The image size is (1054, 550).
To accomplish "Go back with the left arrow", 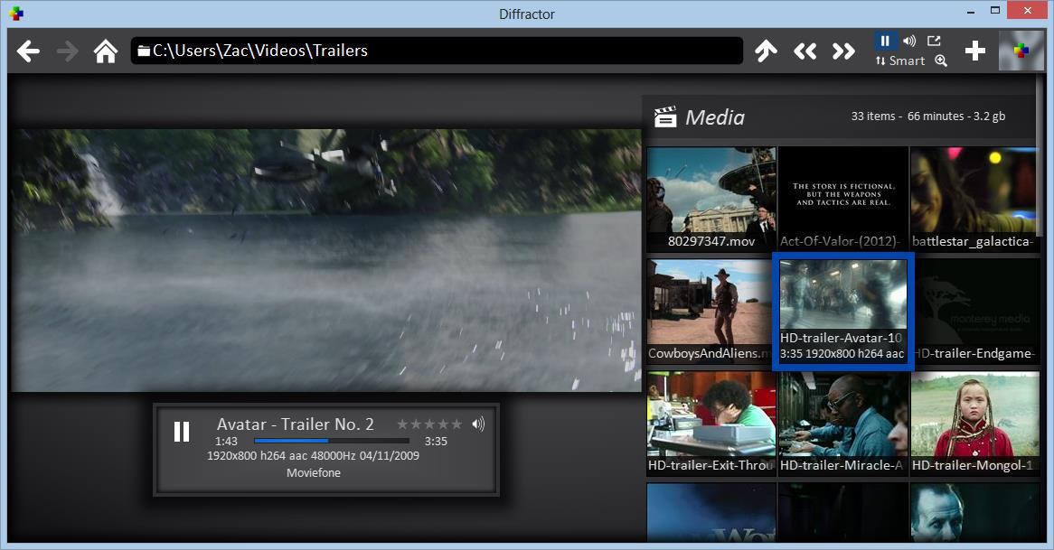I will pyautogui.click(x=28, y=51).
